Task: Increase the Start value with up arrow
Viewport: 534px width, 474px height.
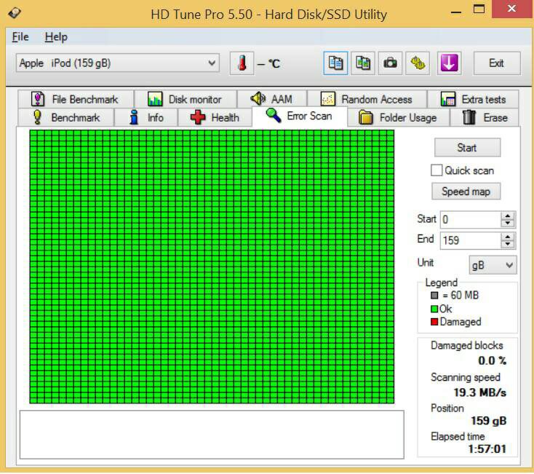Action: point(508,216)
